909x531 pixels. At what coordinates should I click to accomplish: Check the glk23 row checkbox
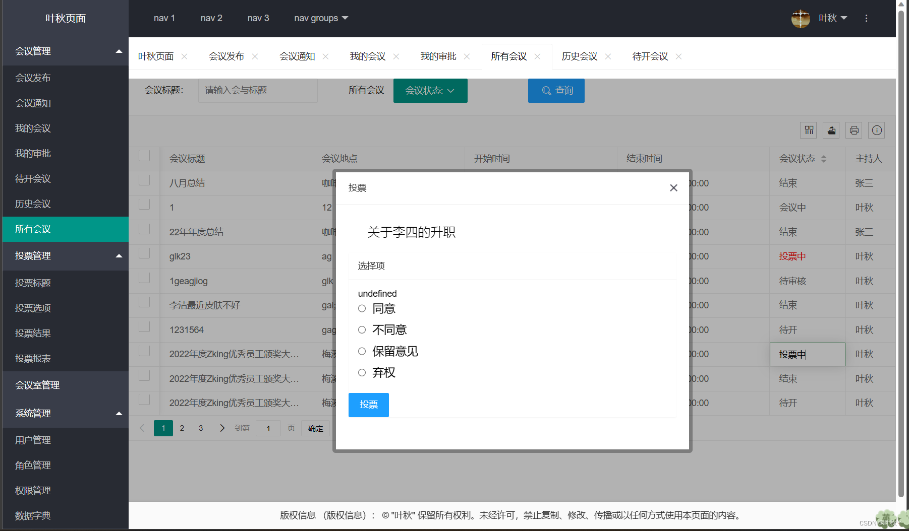pyautogui.click(x=144, y=253)
